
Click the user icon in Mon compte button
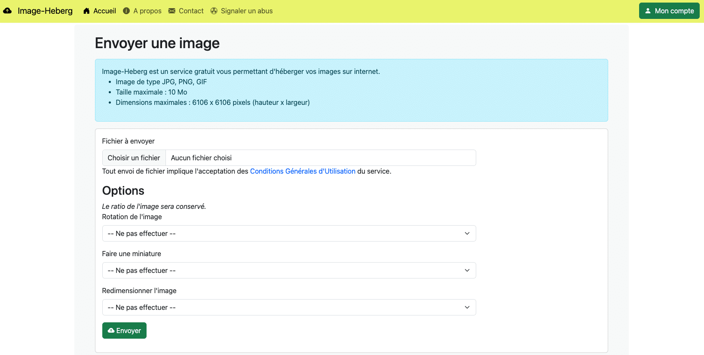pos(648,11)
